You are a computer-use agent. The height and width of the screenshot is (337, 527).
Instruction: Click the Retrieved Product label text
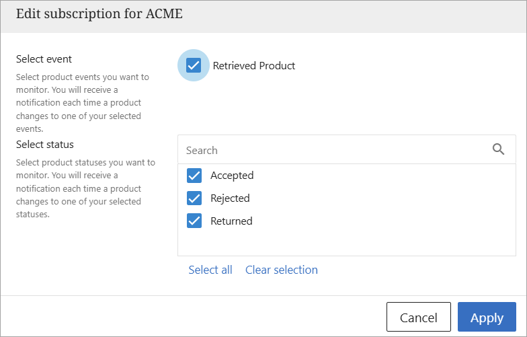pos(254,66)
